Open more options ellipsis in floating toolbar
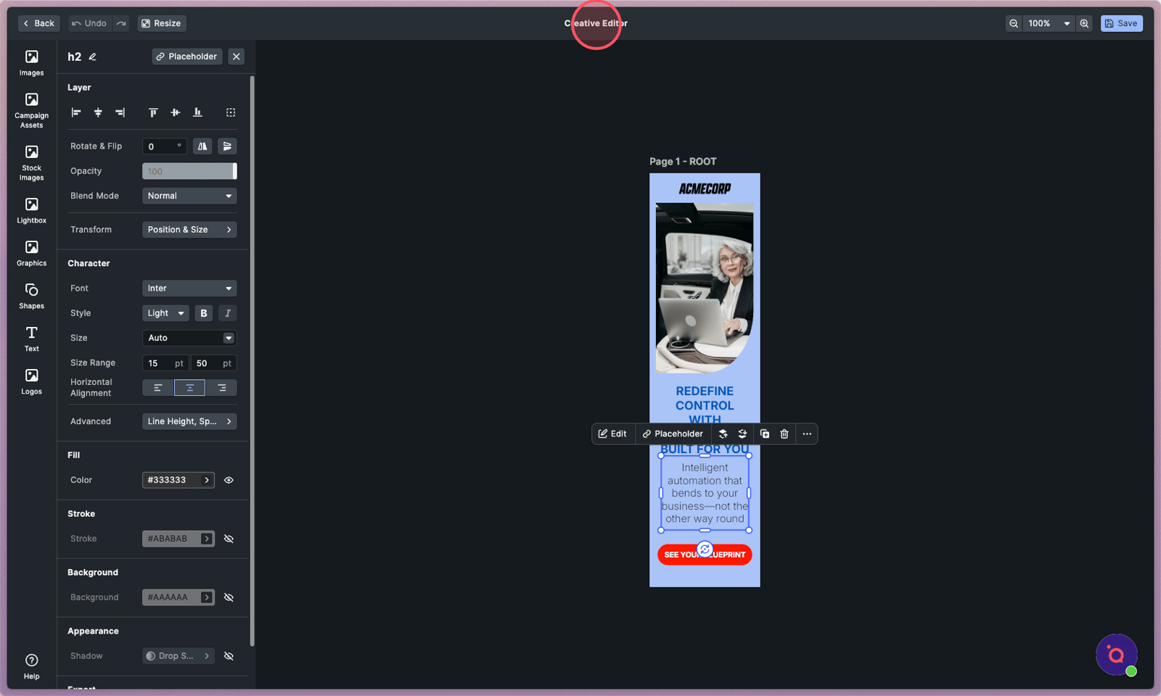 (x=807, y=434)
